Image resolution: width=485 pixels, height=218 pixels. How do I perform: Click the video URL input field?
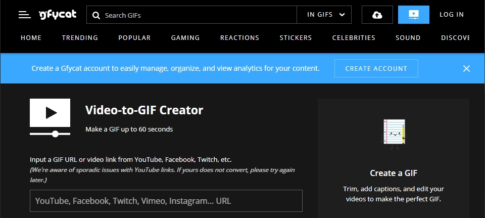click(166, 201)
